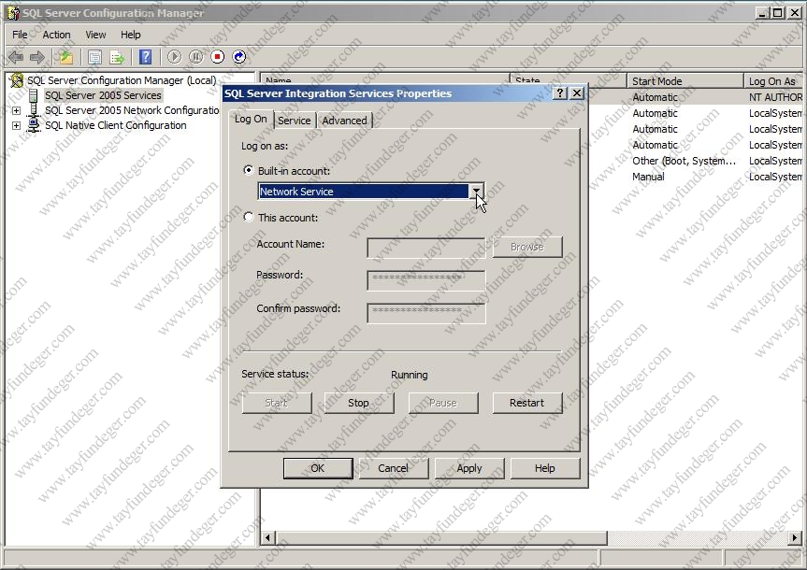The width and height of the screenshot is (807, 570).
Task: Click the 'Other (Boot, System...' cell
Action: pyautogui.click(x=684, y=161)
